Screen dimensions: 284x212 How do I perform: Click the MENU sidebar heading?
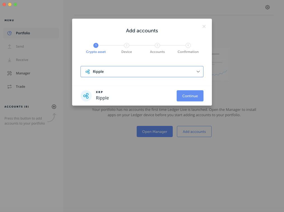pos(9,20)
